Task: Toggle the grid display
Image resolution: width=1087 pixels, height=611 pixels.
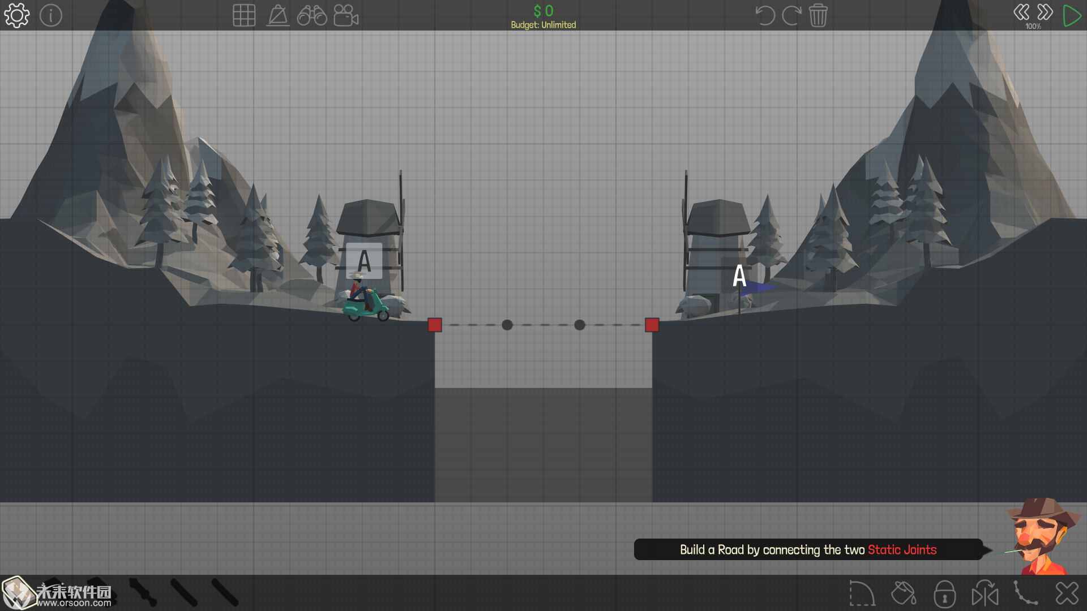Action: [x=244, y=15]
